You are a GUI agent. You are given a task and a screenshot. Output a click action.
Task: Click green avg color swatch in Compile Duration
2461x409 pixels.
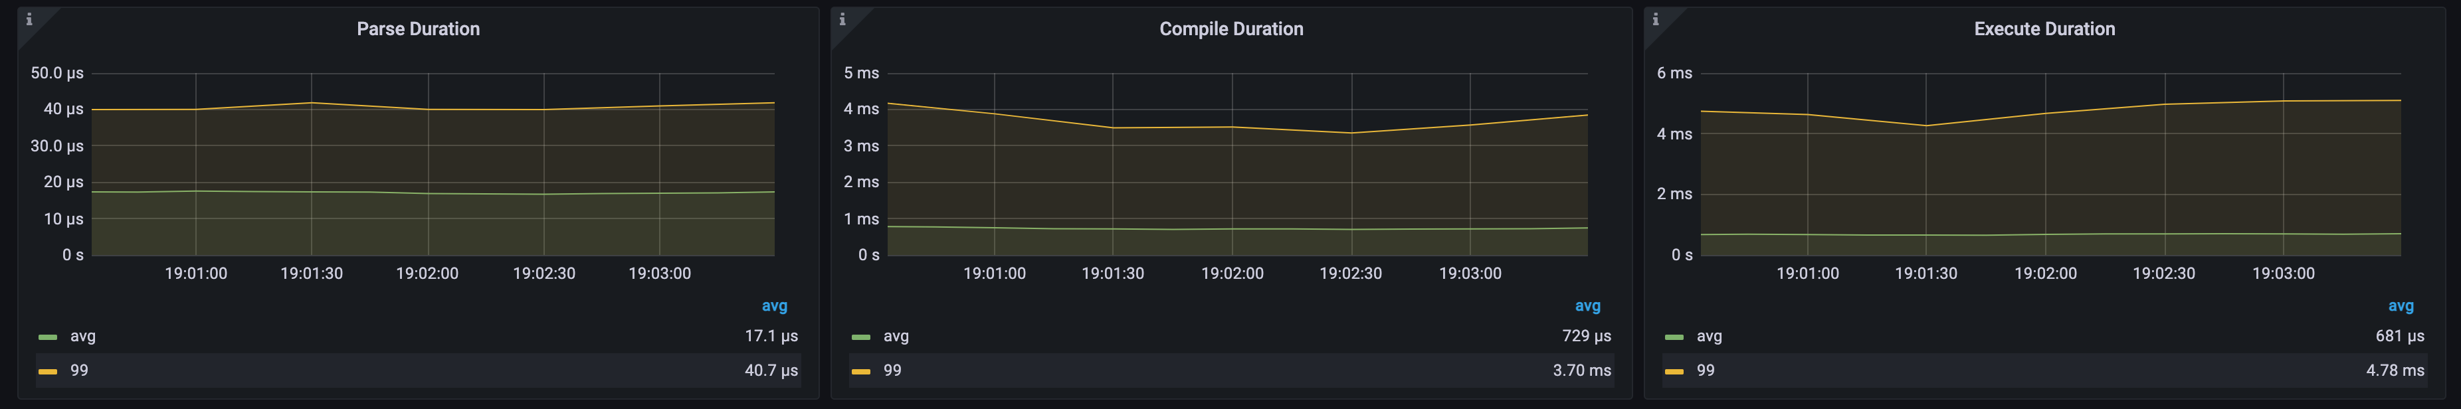coord(861,337)
